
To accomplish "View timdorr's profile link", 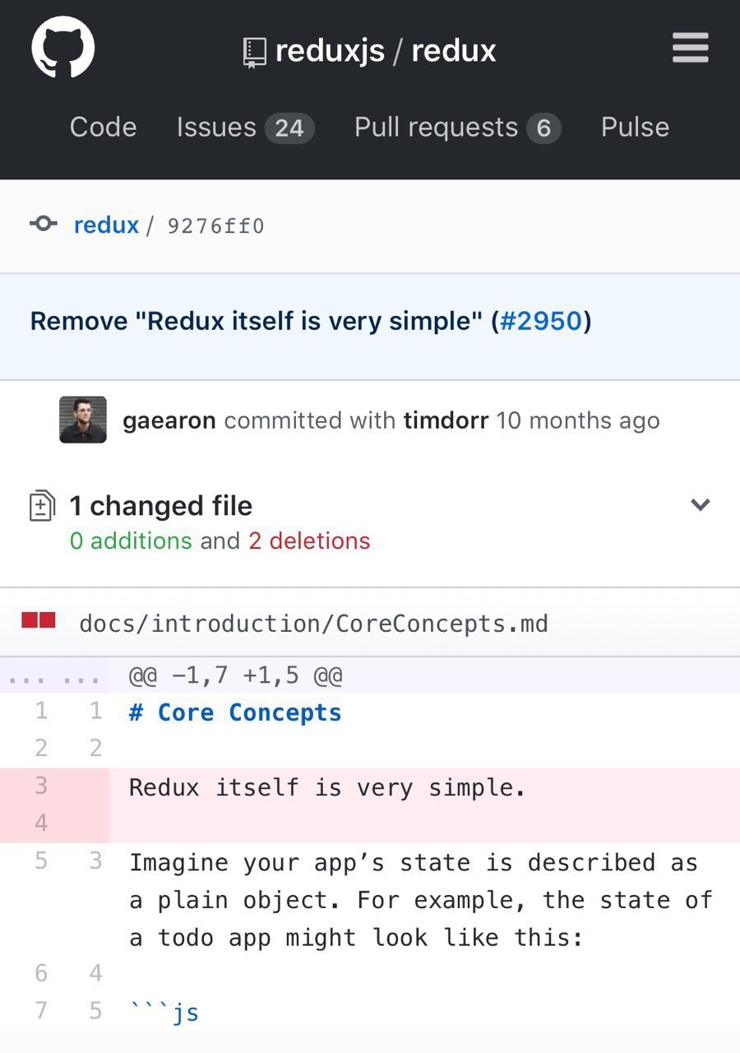I will (446, 420).
